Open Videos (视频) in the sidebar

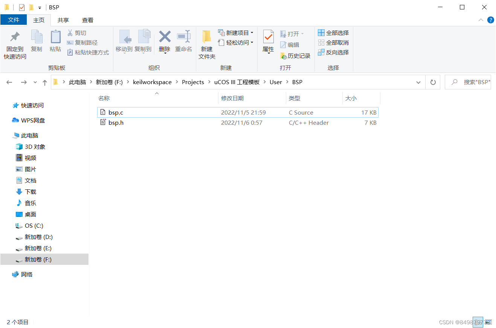[x=26, y=158]
